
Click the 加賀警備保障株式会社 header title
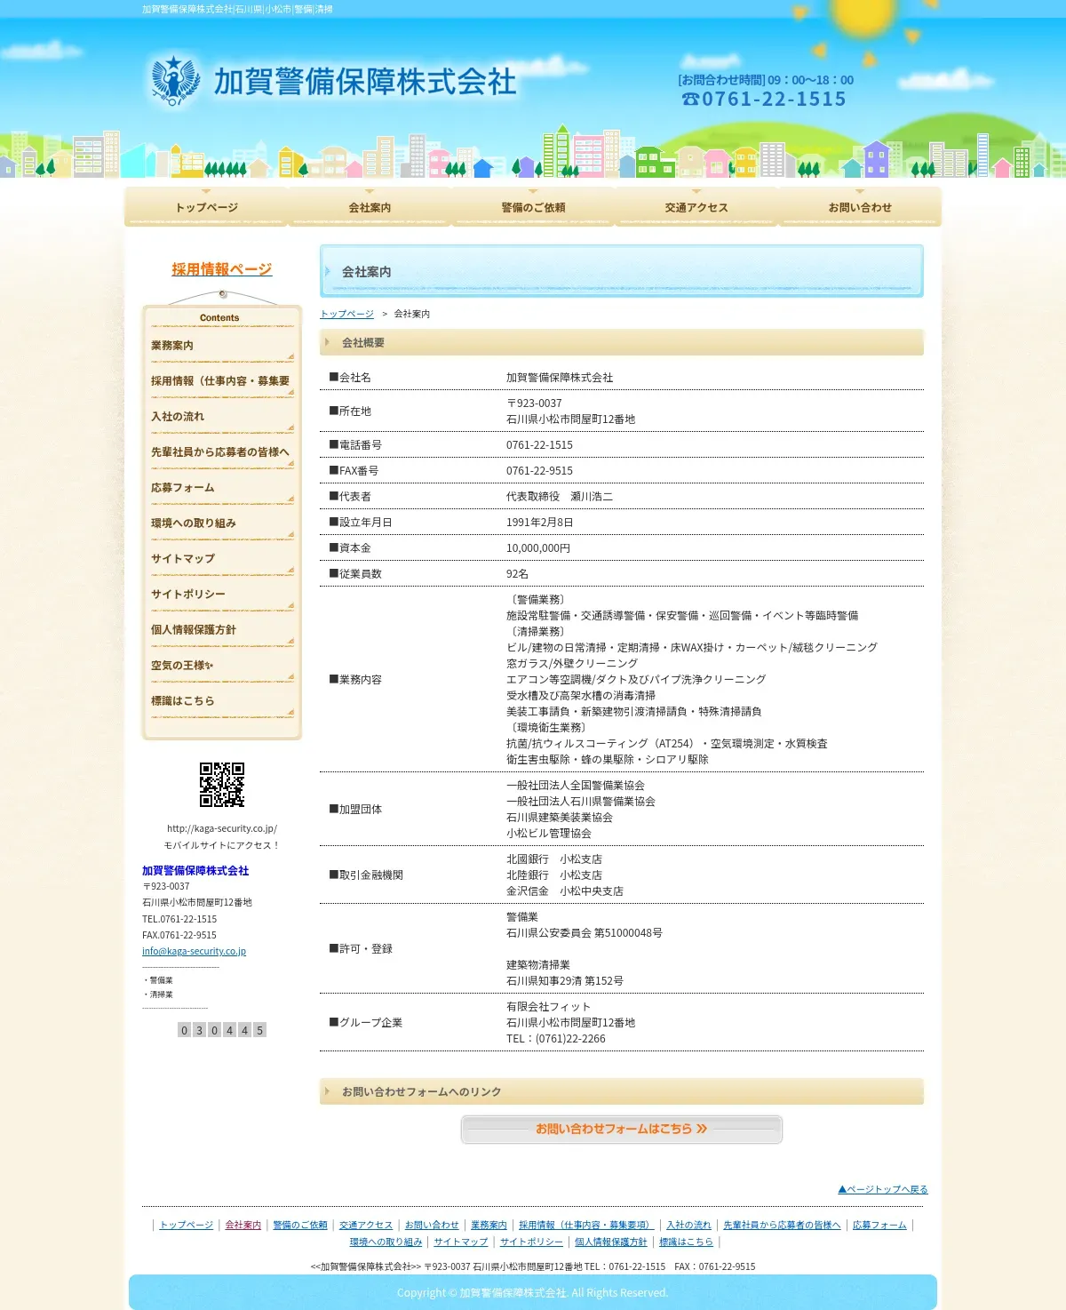pos(365,82)
